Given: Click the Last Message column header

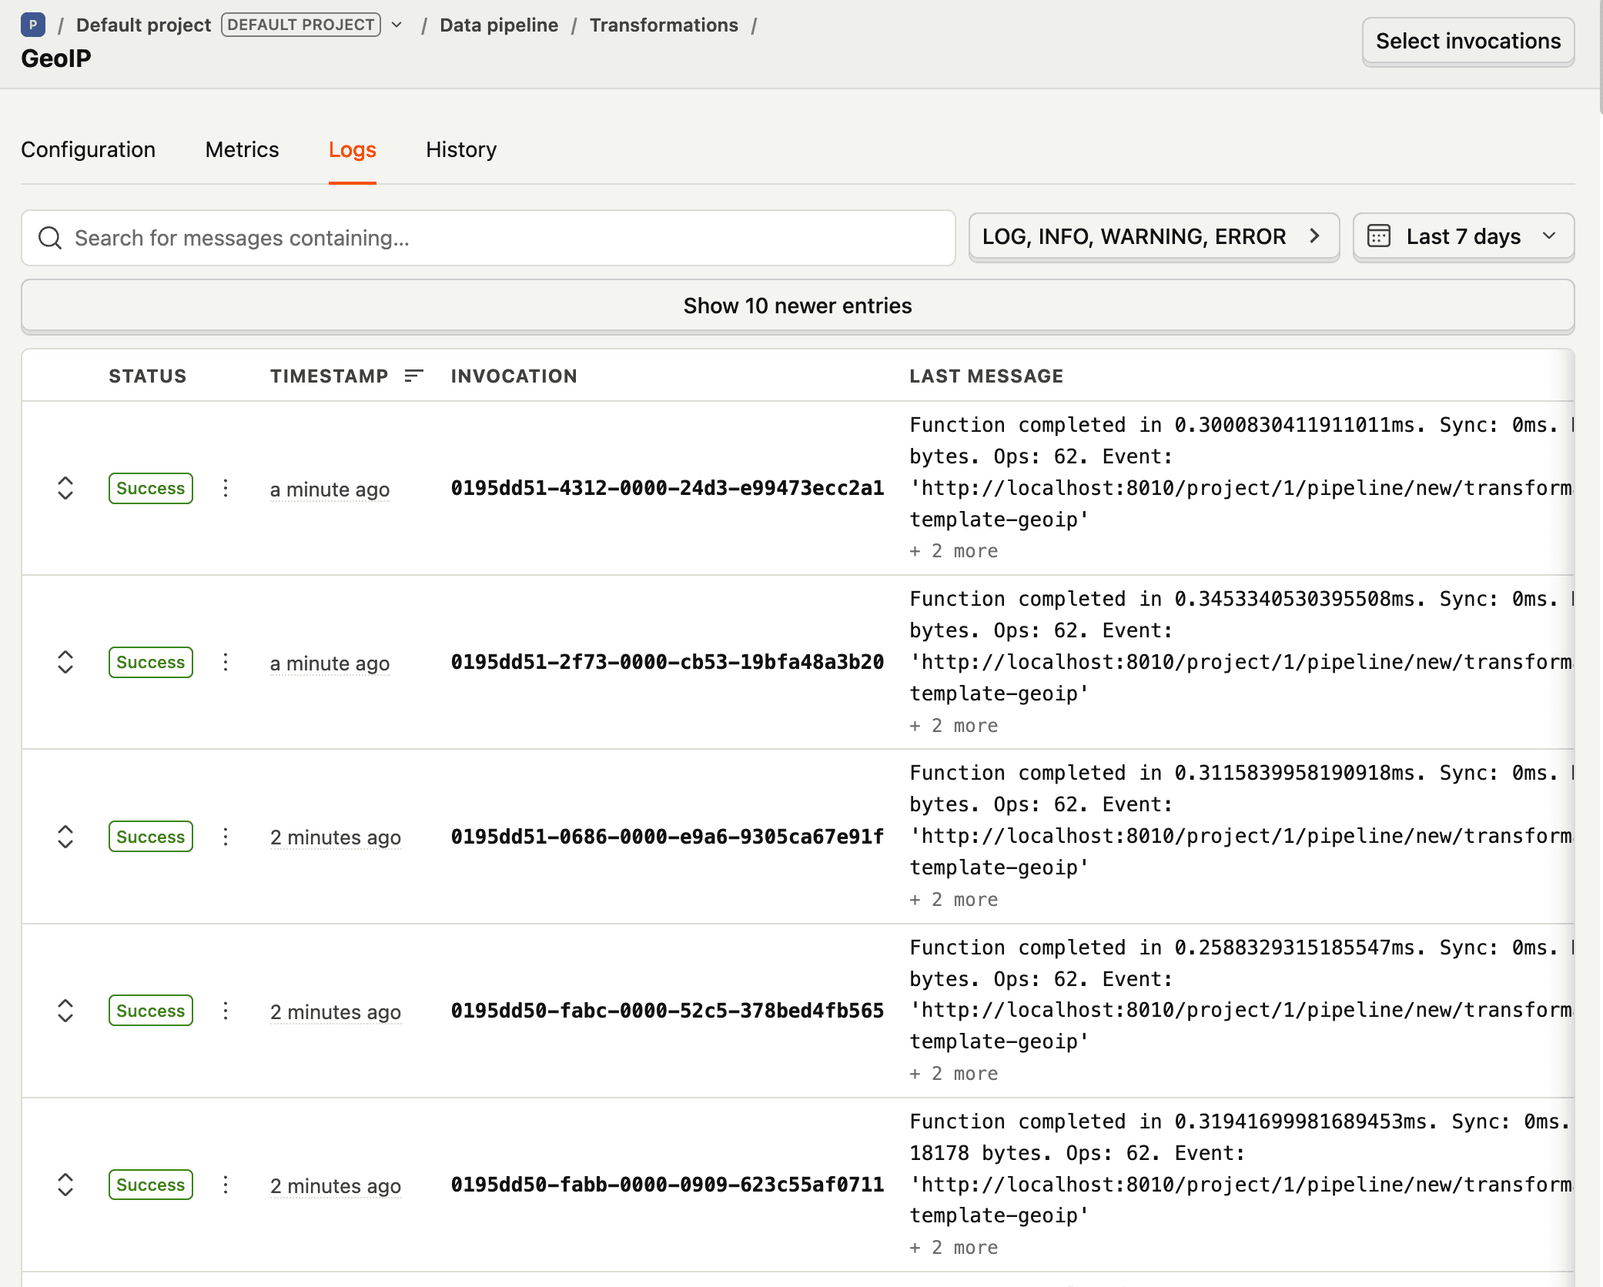Looking at the screenshot, I should click(x=986, y=376).
